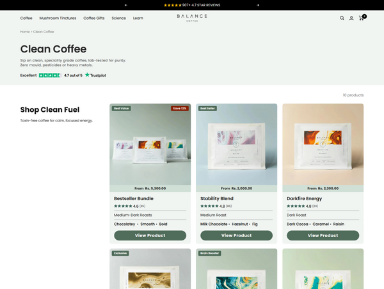Click previous announcement arrow in top bar
Viewport: 384px width, 289px height.
coord(126,5)
